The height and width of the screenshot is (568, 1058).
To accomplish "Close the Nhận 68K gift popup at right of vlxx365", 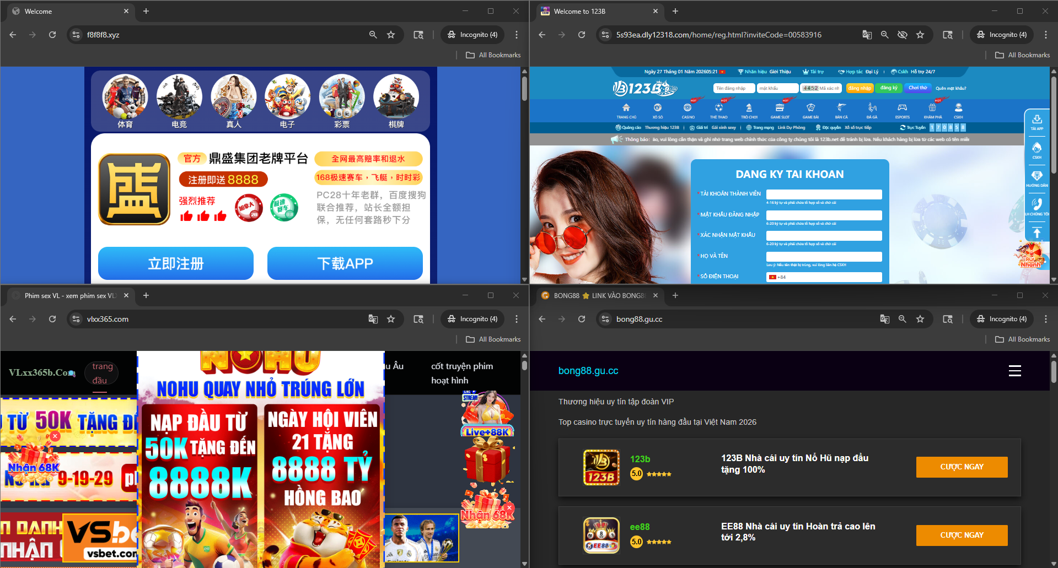I will click(x=509, y=507).
